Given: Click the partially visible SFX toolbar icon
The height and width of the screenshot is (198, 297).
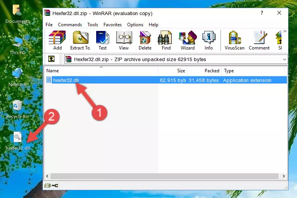Looking at the screenshot, I should 280,40.
